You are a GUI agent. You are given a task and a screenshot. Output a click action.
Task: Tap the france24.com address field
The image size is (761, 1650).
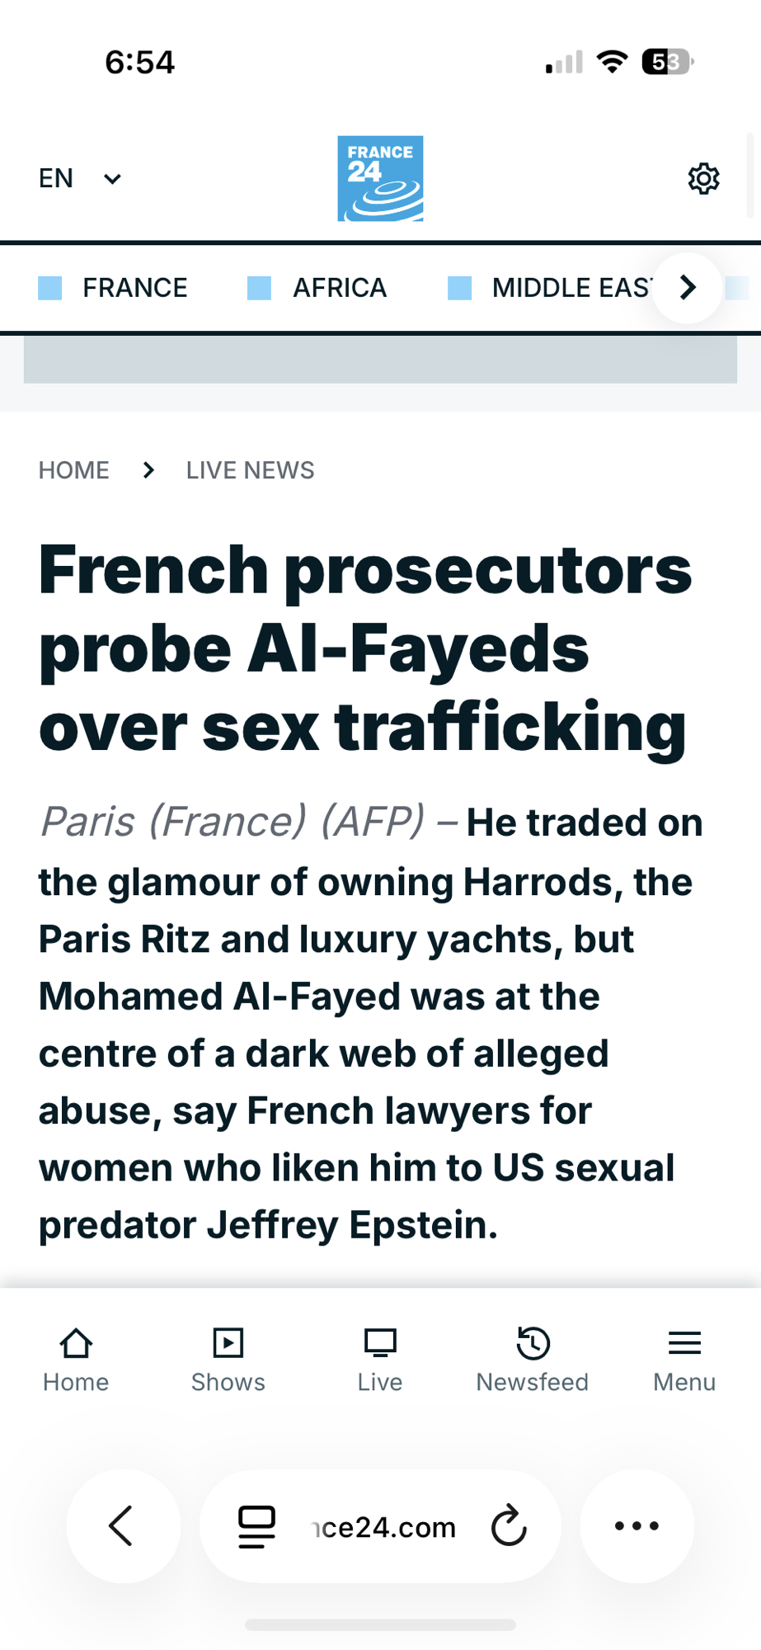click(384, 1527)
